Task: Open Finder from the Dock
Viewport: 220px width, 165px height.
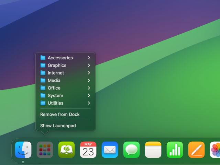Action: 23,150
